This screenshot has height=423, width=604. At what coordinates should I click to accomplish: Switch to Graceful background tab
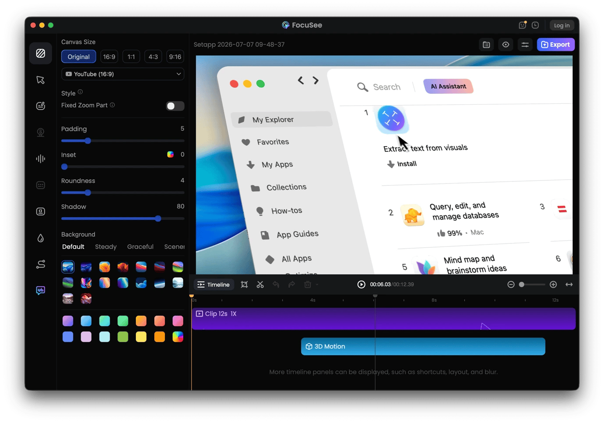140,247
